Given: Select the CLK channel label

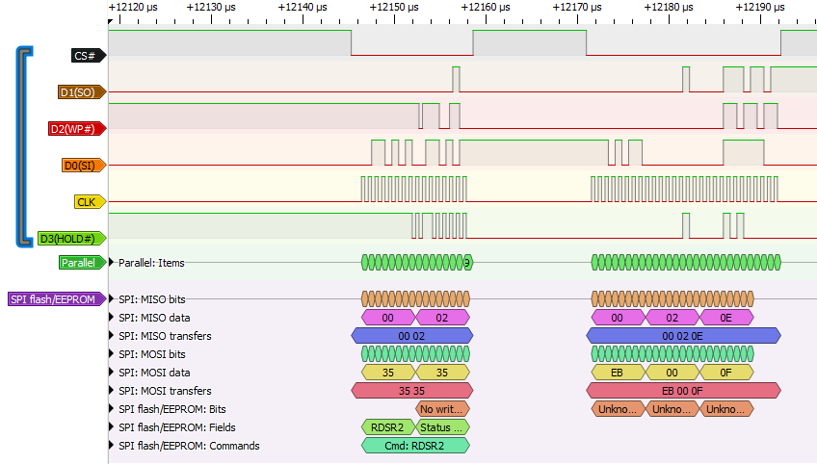Looking at the screenshot, I should (91, 202).
